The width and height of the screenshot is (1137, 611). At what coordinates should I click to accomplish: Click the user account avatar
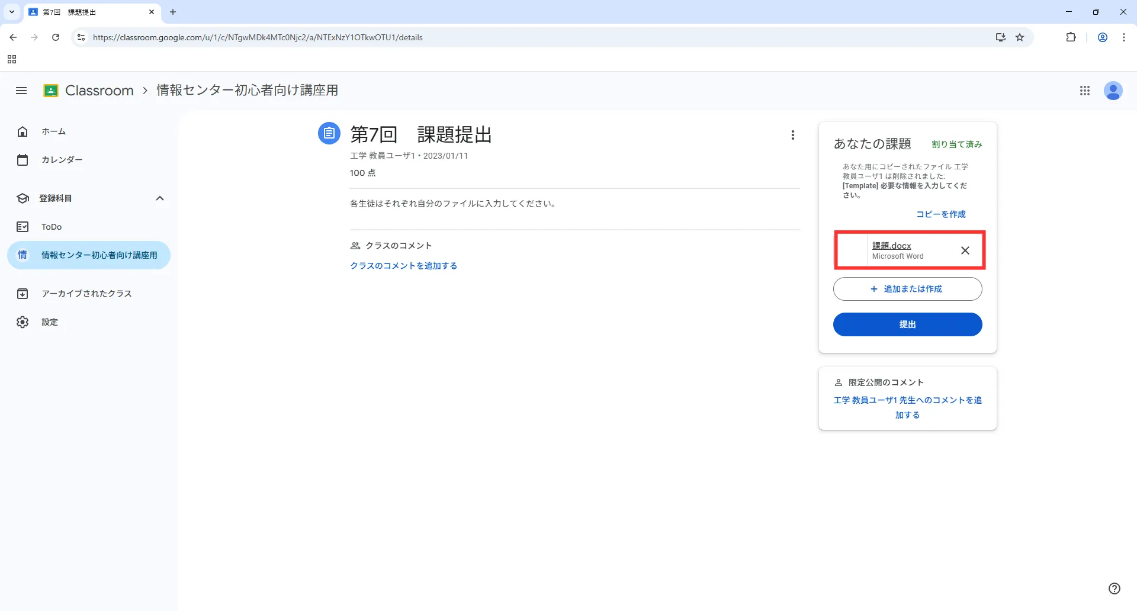pyautogui.click(x=1113, y=91)
